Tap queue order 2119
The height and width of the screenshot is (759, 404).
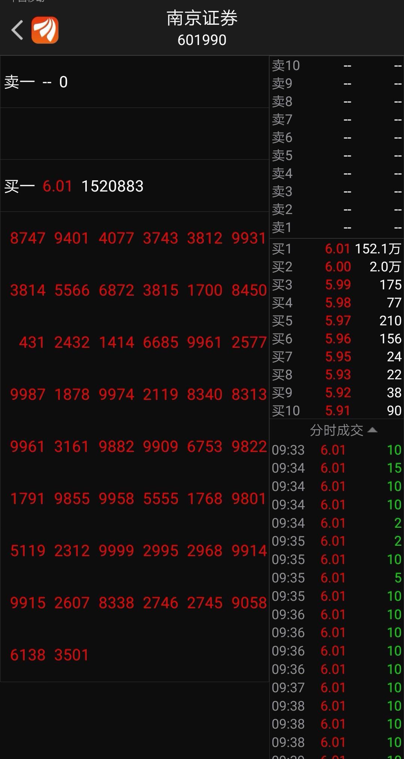click(160, 394)
